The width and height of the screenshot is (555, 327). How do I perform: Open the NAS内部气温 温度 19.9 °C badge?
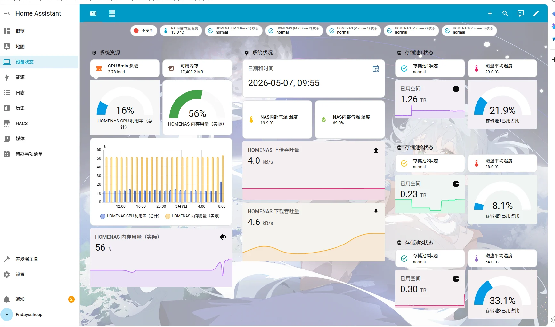(x=181, y=31)
